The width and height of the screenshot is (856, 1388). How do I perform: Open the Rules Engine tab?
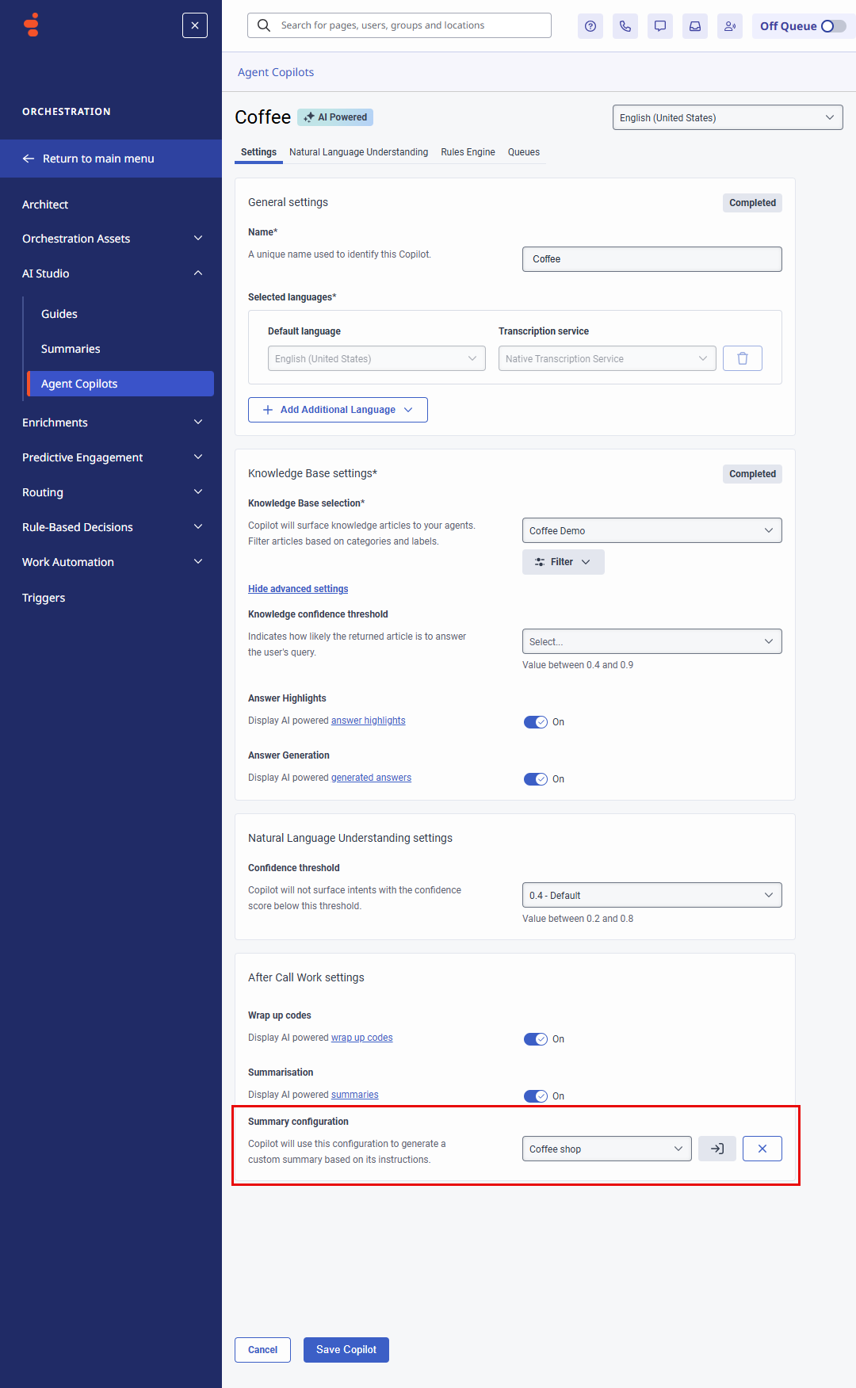(x=468, y=152)
